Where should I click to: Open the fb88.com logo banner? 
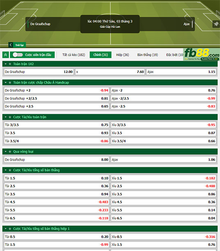202,55
